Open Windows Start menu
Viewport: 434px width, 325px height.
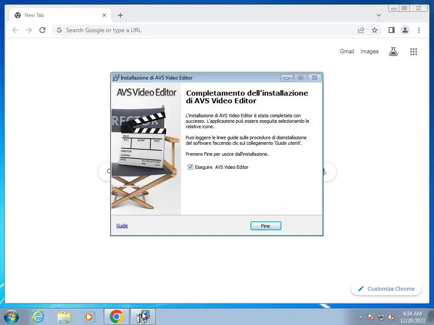click(11, 317)
